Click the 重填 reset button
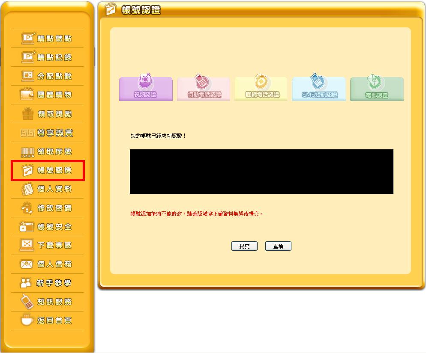The width and height of the screenshot is (426, 353). coord(278,246)
